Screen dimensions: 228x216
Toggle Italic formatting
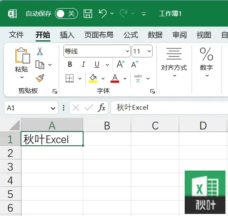pyautogui.click(x=84, y=64)
